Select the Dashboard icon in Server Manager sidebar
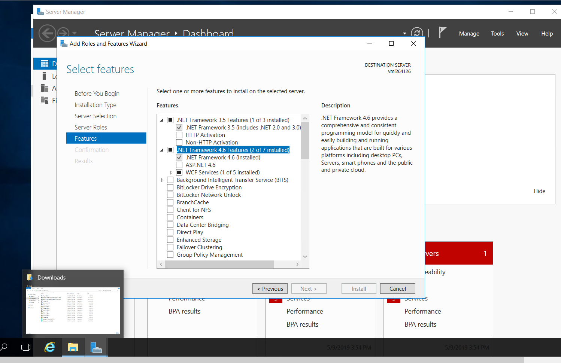The width and height of the screenshot is (561, 363). [x=45, y=64]
